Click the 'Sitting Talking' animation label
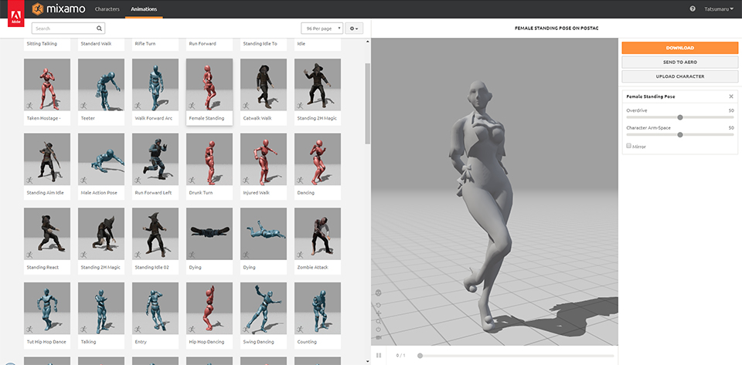Screen dimensions: 742x365 (x=42, y=44)
